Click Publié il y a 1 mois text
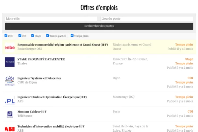Image resolution: width=198 pixels, height=132 pixels. [x=180, y=49]
